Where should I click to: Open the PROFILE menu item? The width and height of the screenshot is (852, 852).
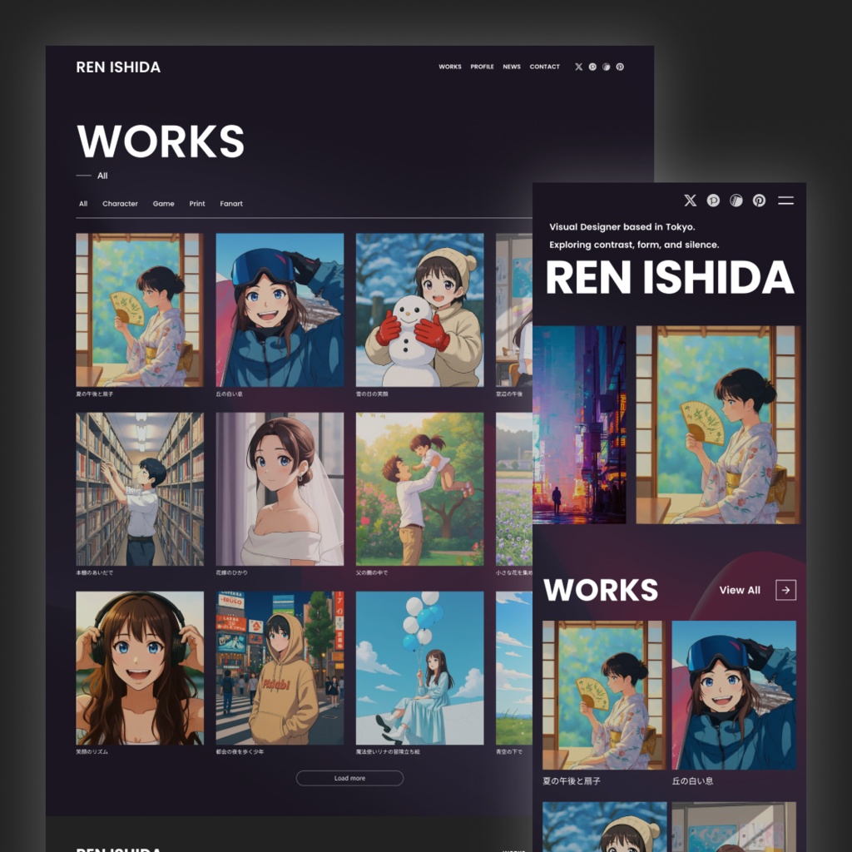pos(483,67)
